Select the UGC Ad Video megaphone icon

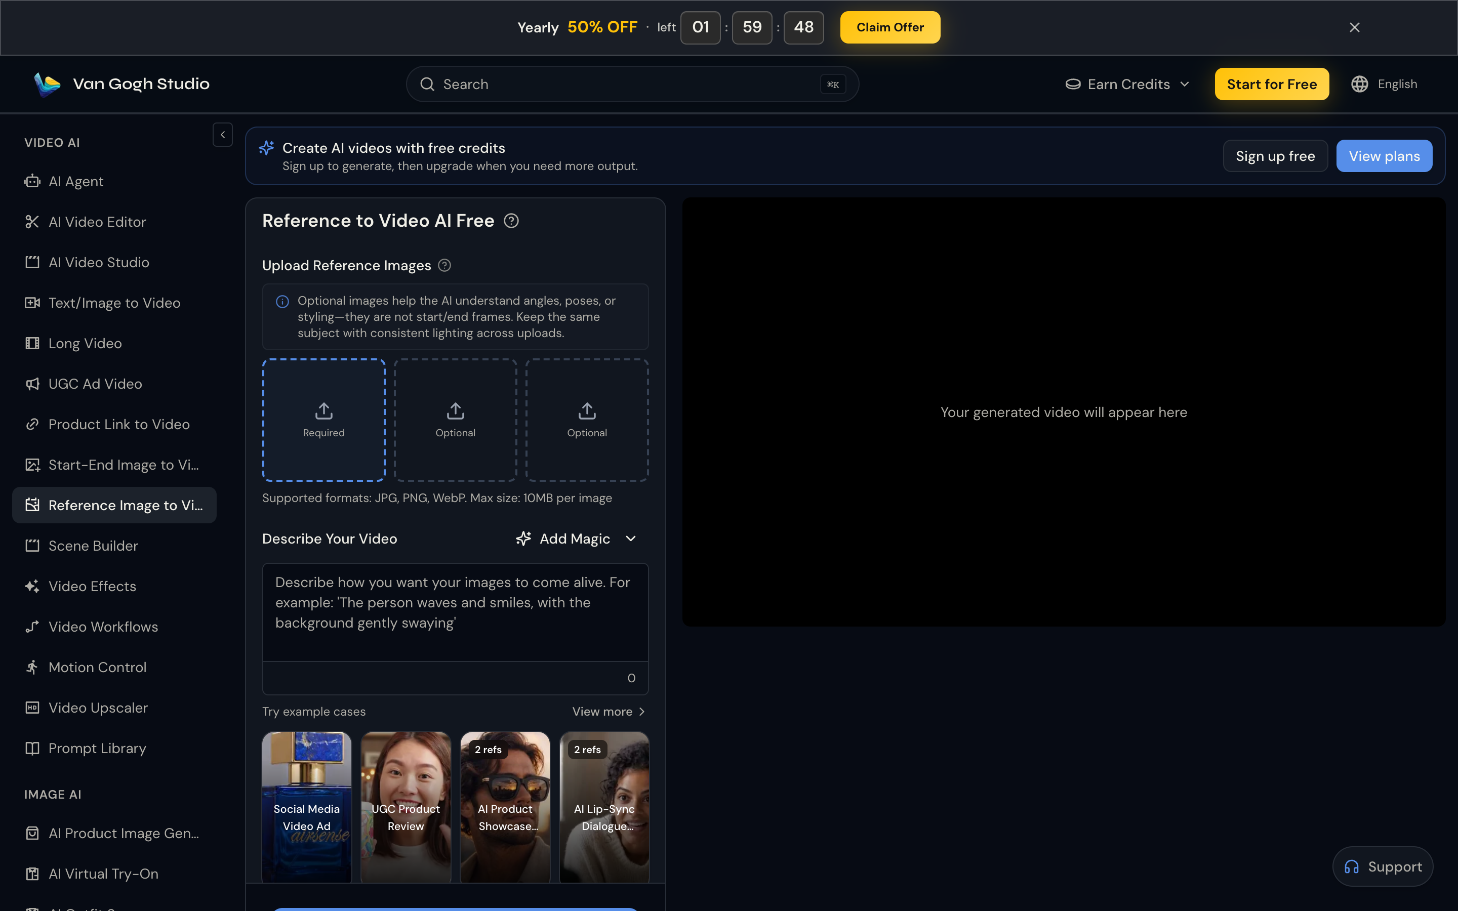32,384
